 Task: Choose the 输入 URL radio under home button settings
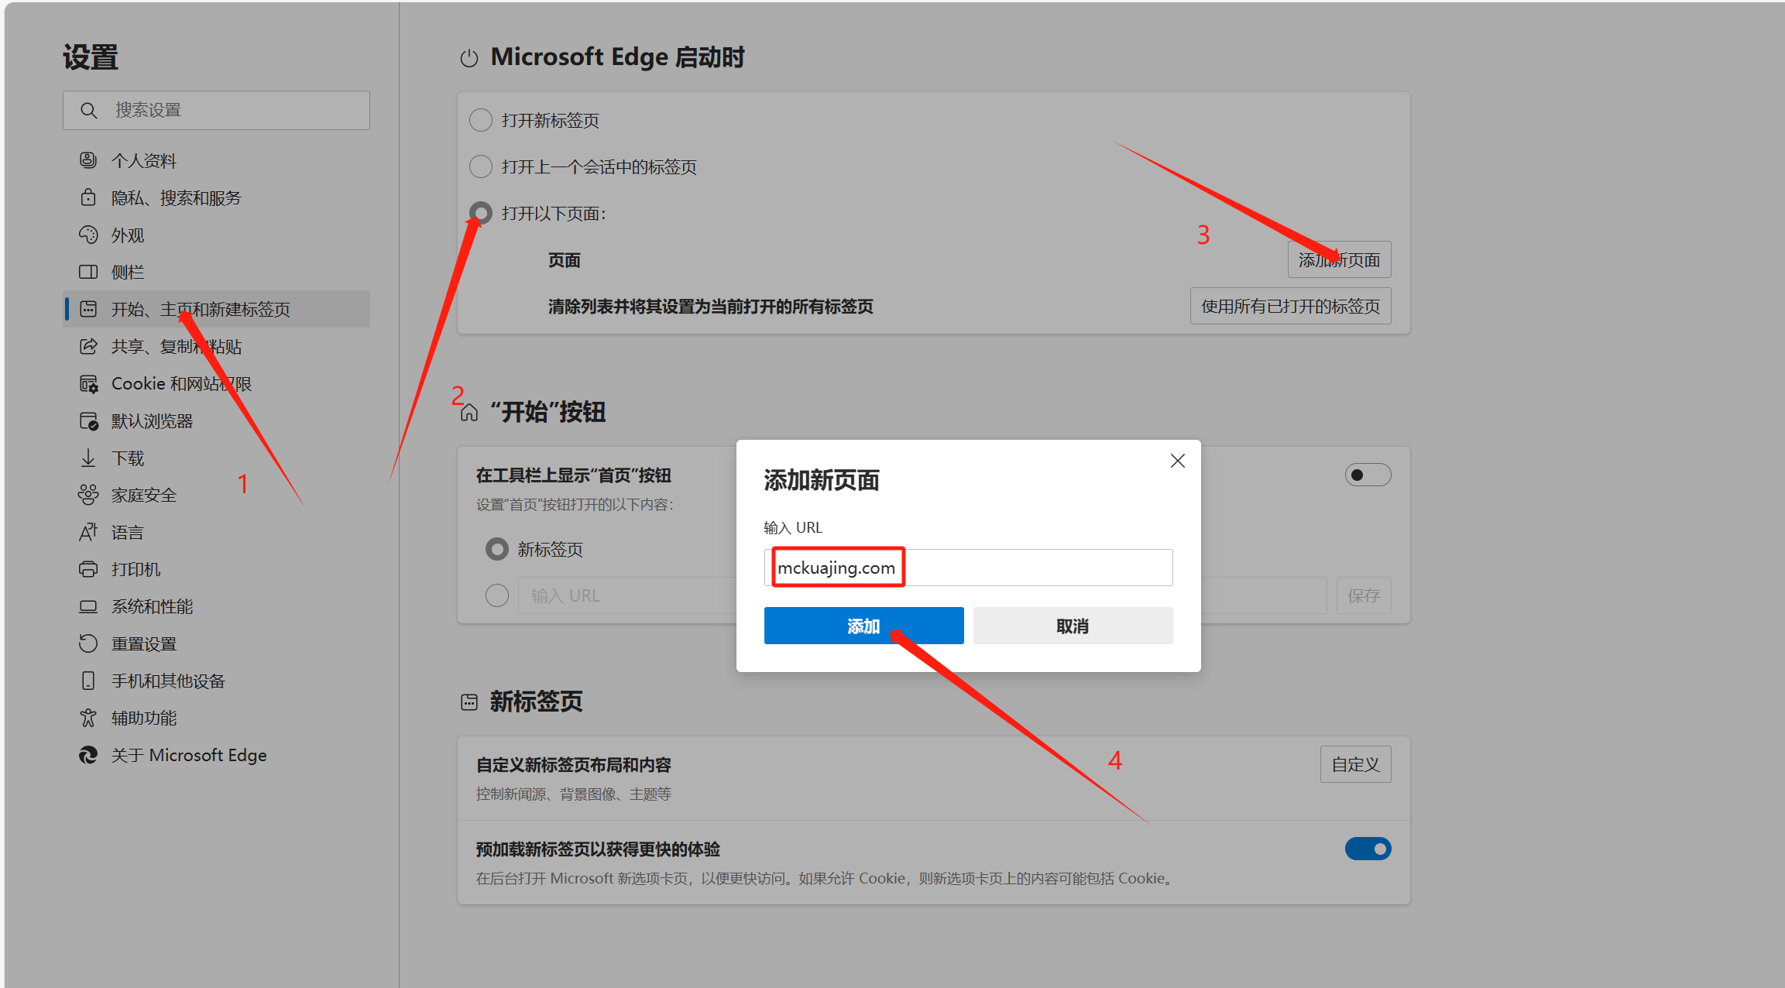click(497, 595)
